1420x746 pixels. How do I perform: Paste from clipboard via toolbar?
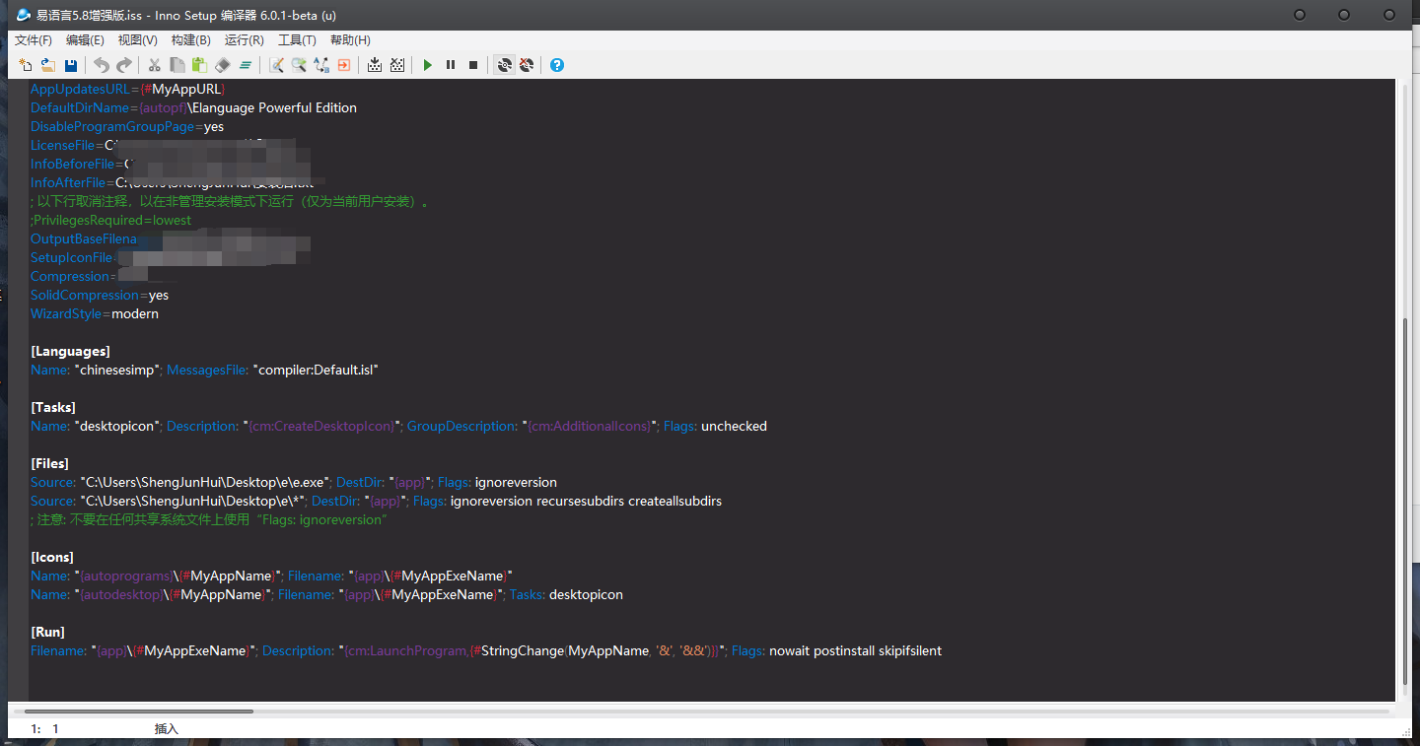tap(199, 65)
